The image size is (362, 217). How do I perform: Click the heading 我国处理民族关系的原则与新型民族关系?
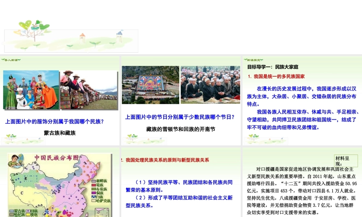[x=167, y=160]
